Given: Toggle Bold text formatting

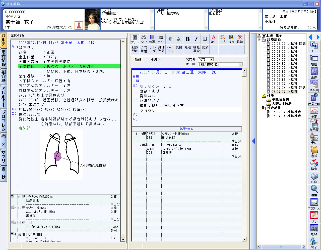Looking at the screenshot, I should (187, 39).
